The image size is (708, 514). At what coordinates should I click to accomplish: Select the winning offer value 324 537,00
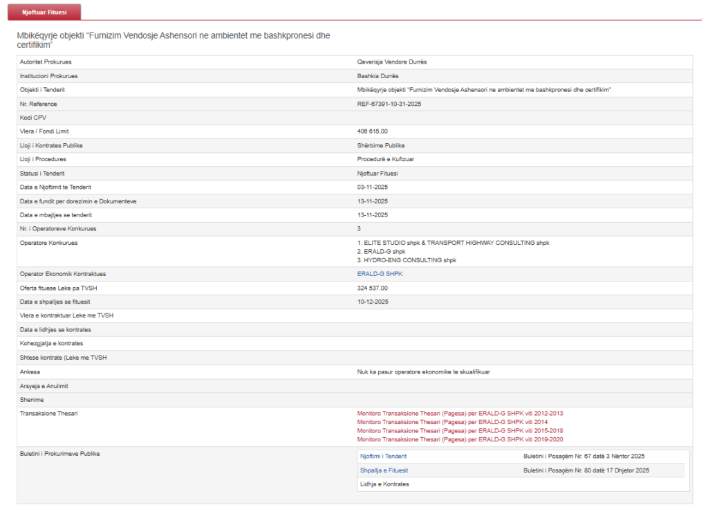[x=372, y=288]
